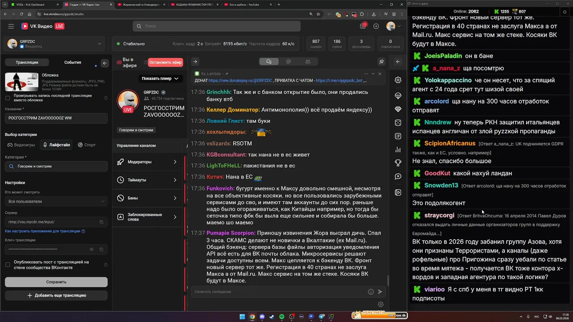This screenshot has width=573, height=322.
Task: Click the dice icon in right sidebar
Action: 398,123
